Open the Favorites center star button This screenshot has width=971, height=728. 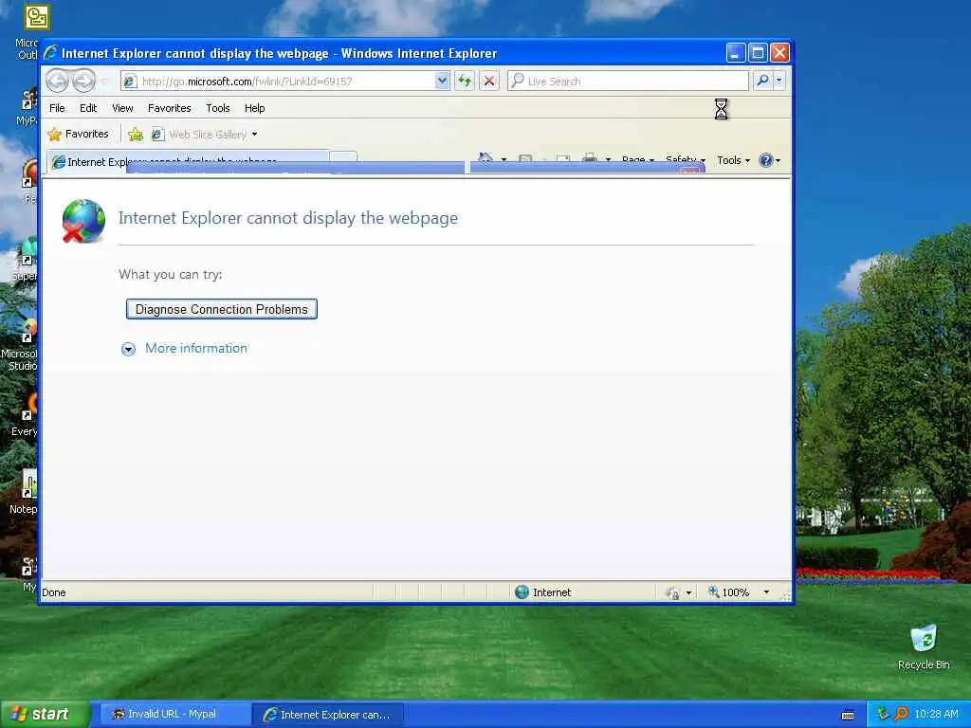click(79, 134)
